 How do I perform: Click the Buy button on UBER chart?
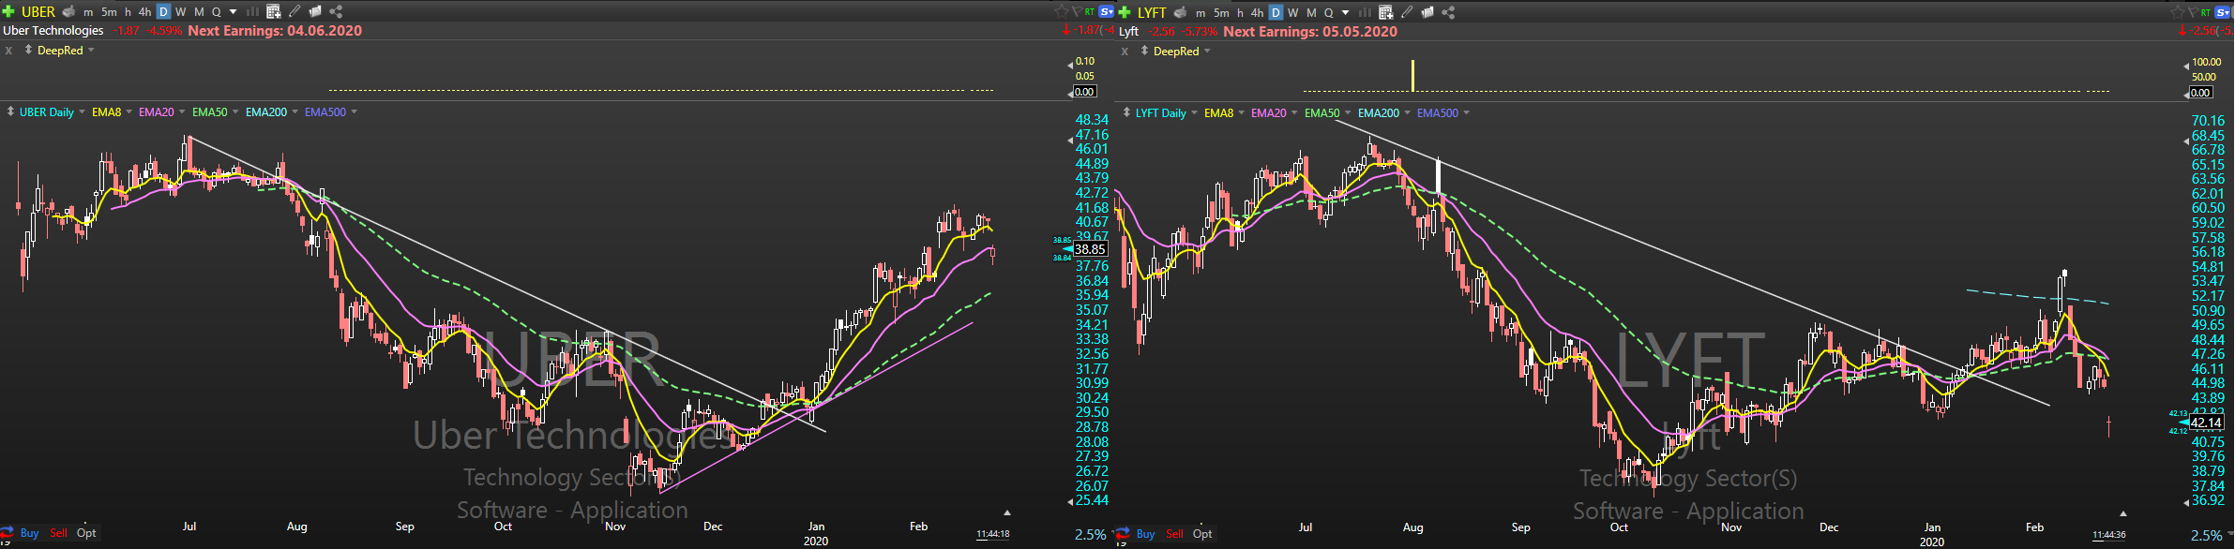click(x=29, y=533)
